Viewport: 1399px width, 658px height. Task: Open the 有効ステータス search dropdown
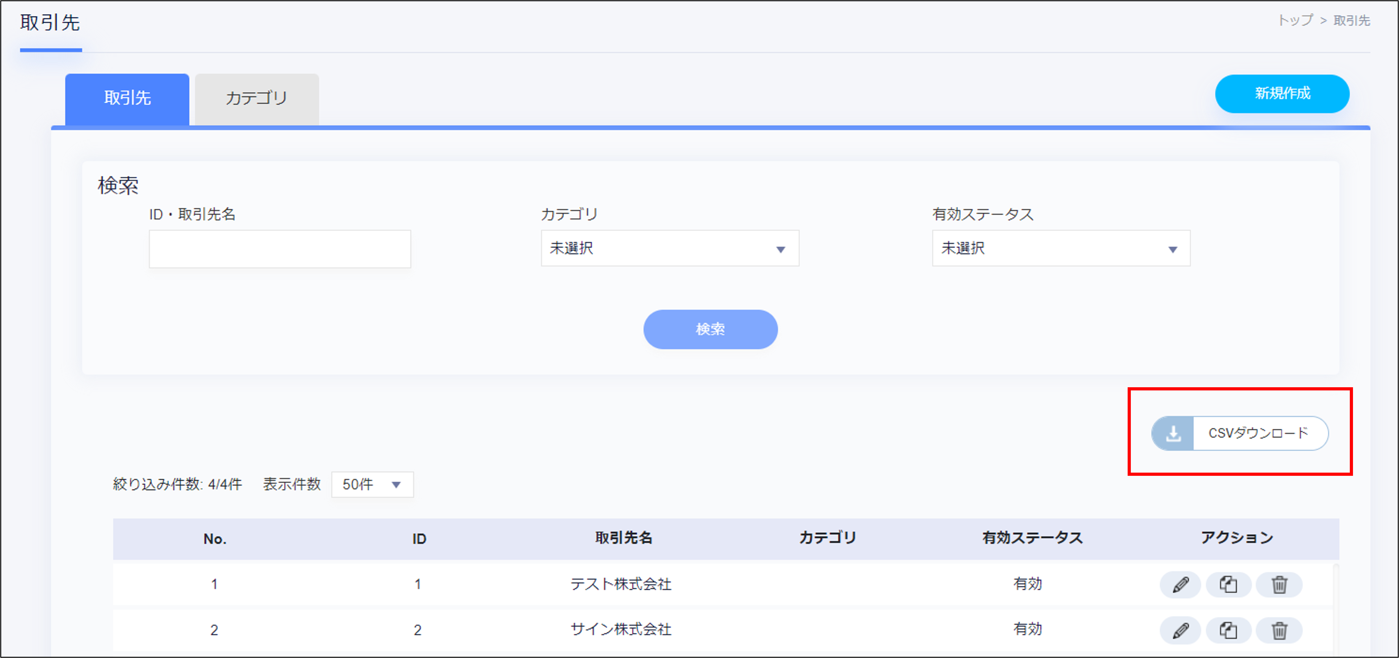[1061, 248]
